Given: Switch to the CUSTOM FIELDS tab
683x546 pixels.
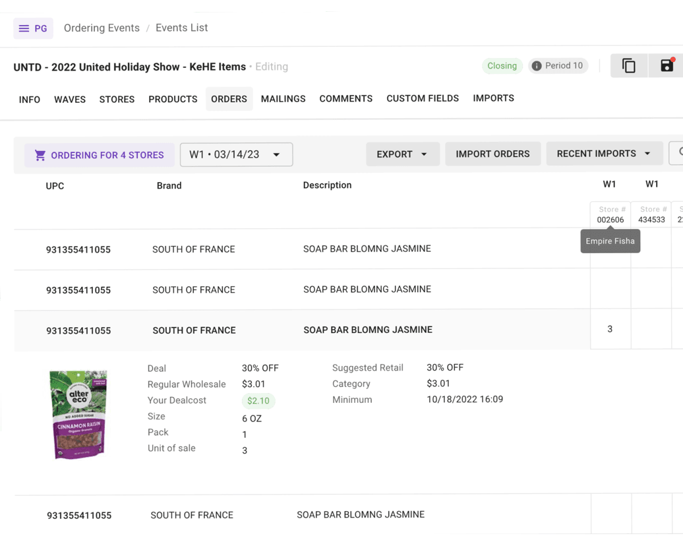Looking at the screenshot, I should [423, 98].
